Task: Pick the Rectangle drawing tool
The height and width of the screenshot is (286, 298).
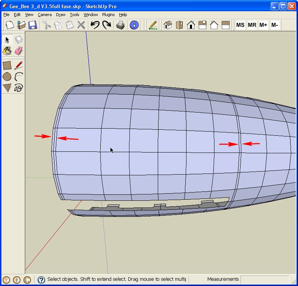Action: click(x=7, y=65)
